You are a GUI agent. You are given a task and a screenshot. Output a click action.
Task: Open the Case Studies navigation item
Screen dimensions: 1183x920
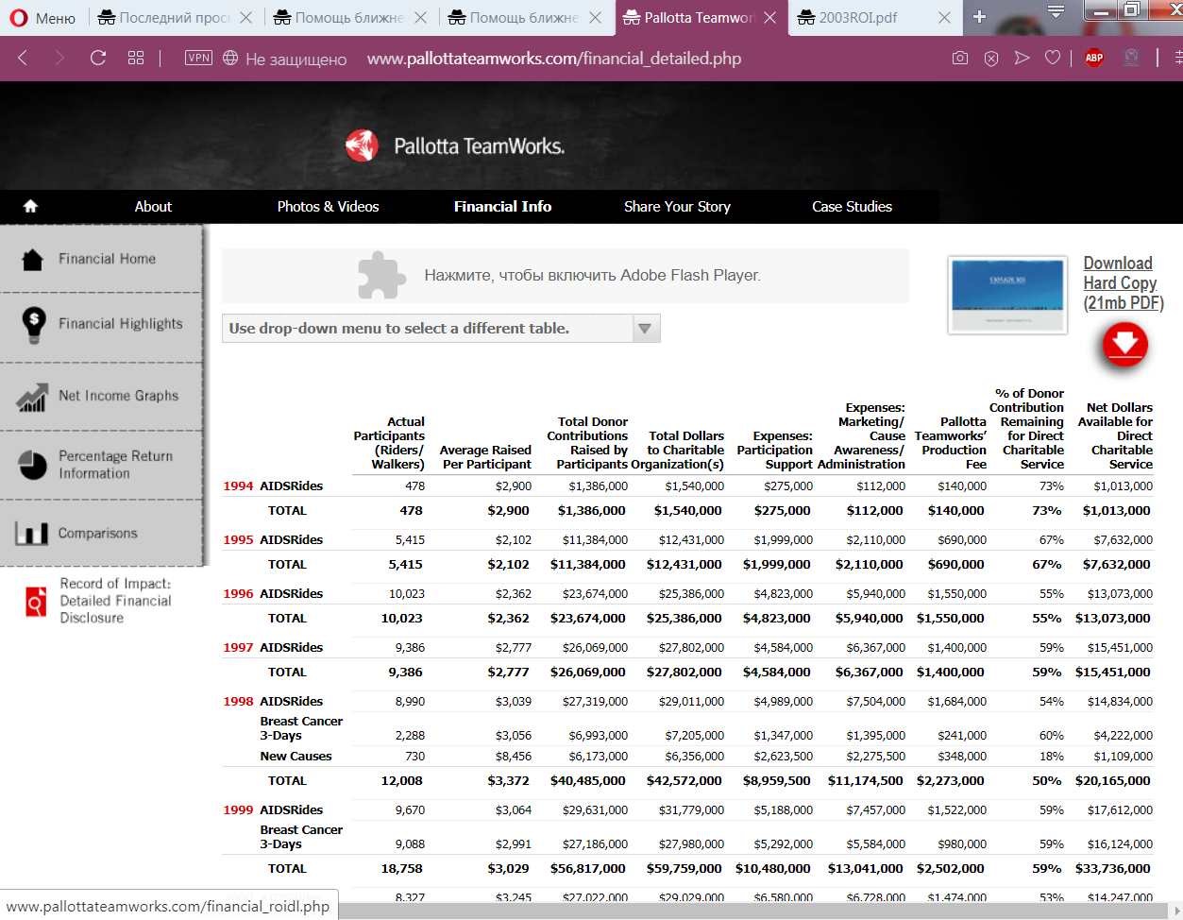click(x=852, y=207)
